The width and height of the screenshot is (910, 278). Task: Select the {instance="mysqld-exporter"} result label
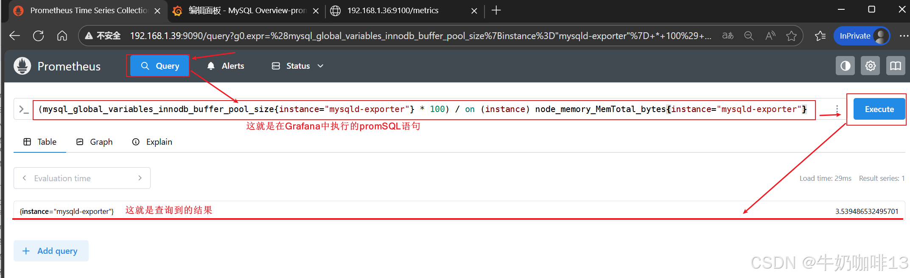[67, 211]
